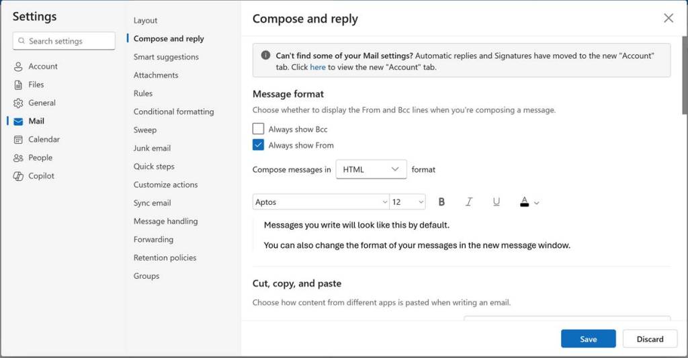
Task: Toggle the Italic formatting icon
Action: (469, 202)
